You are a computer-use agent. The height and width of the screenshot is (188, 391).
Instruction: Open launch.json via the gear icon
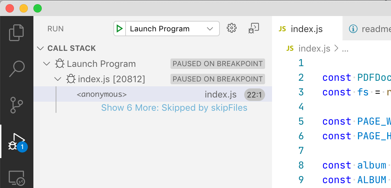(232, 28)
